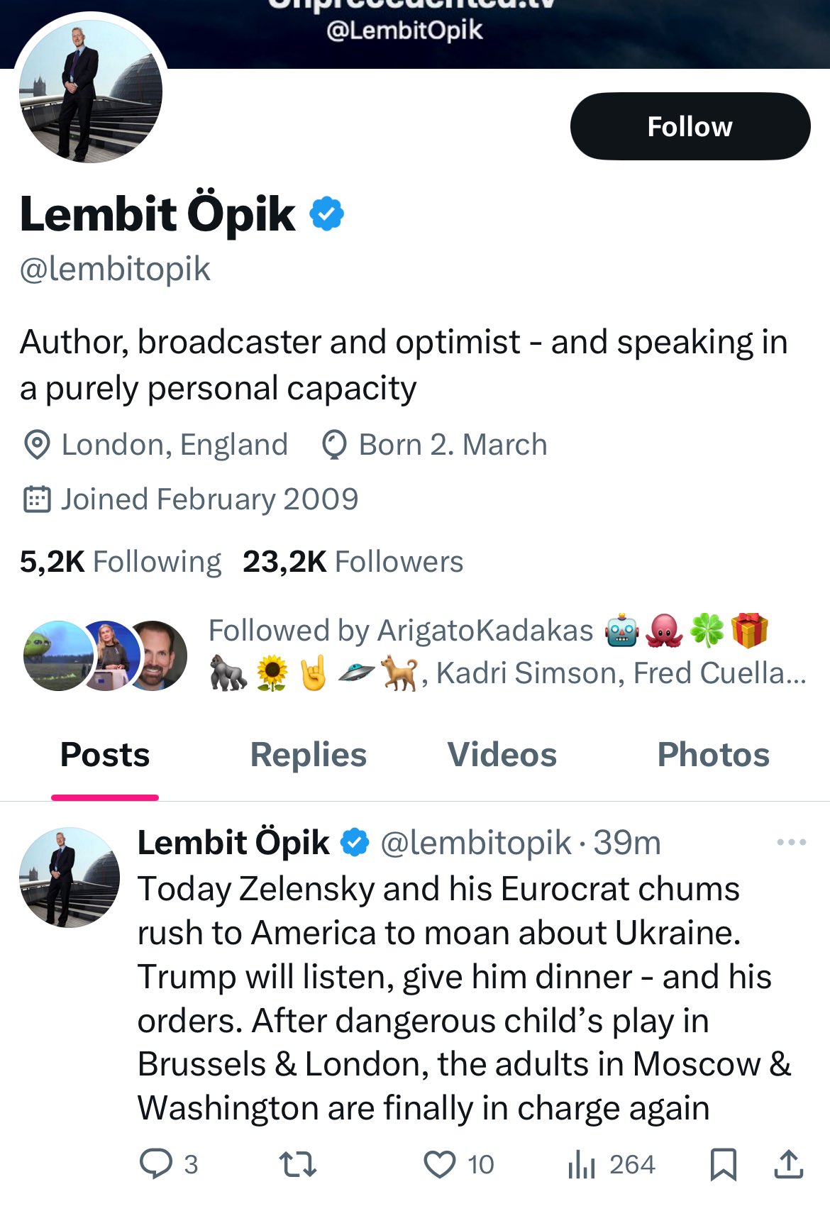
Task: Repost the Lembit Öpik post
Action: click(298, 1164)
